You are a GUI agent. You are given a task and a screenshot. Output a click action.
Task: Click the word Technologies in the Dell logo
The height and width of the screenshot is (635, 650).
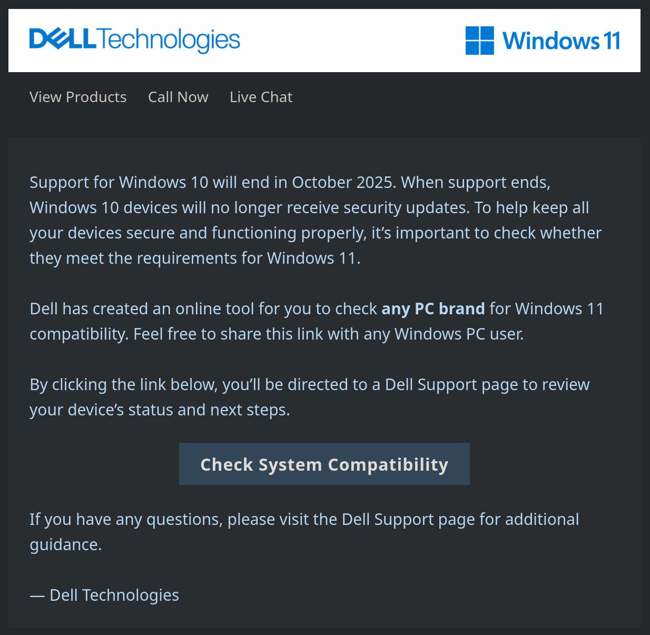(169, 40)
